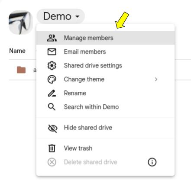191x183 pixels.
Task: Select Rename from the menu
Action: [105, 93]
